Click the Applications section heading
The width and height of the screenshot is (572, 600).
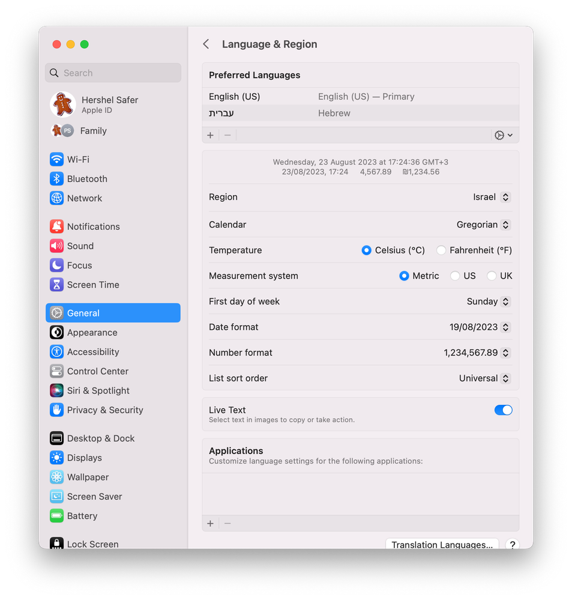click(x=236, y=451)
